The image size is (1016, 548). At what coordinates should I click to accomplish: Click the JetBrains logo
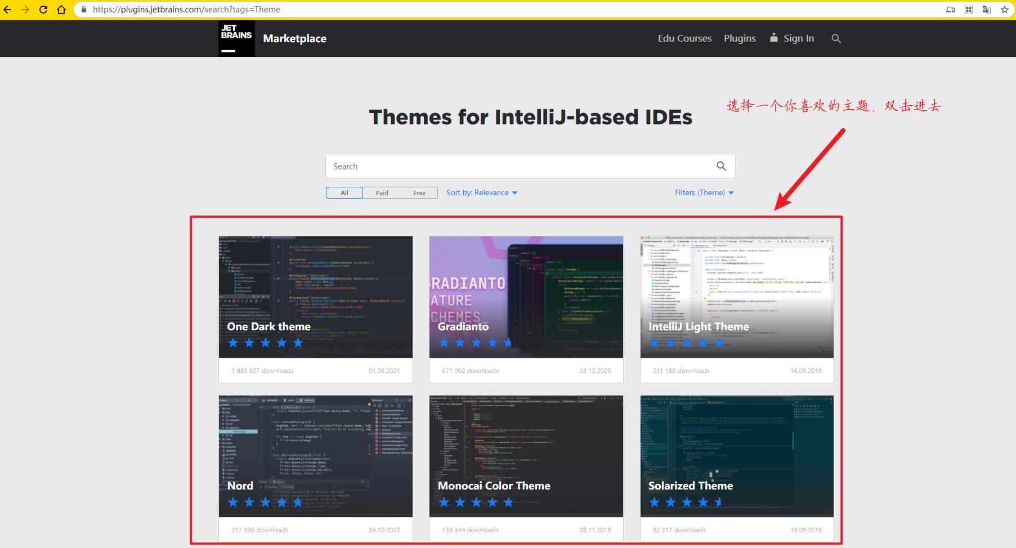pos(236,38)
